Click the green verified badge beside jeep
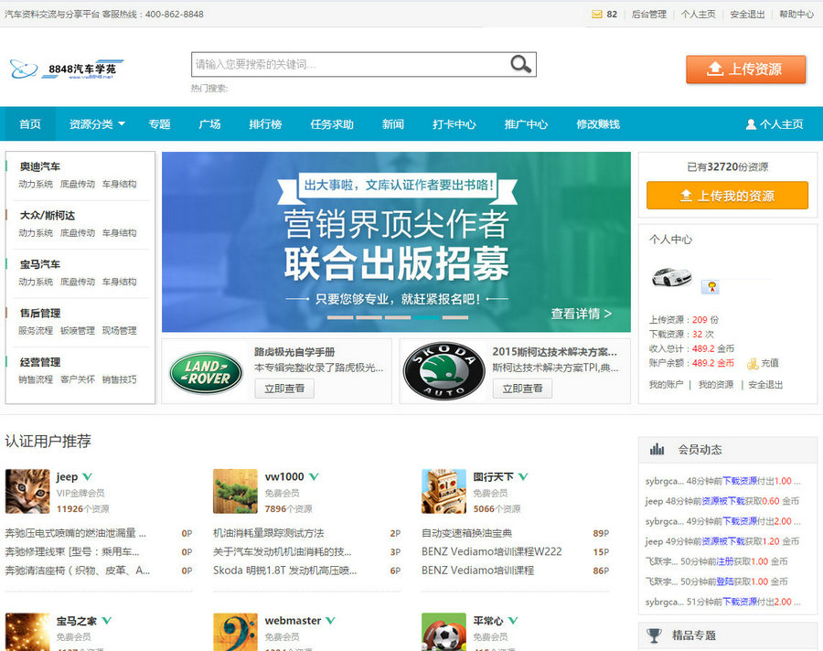 [x=87, y=476]
